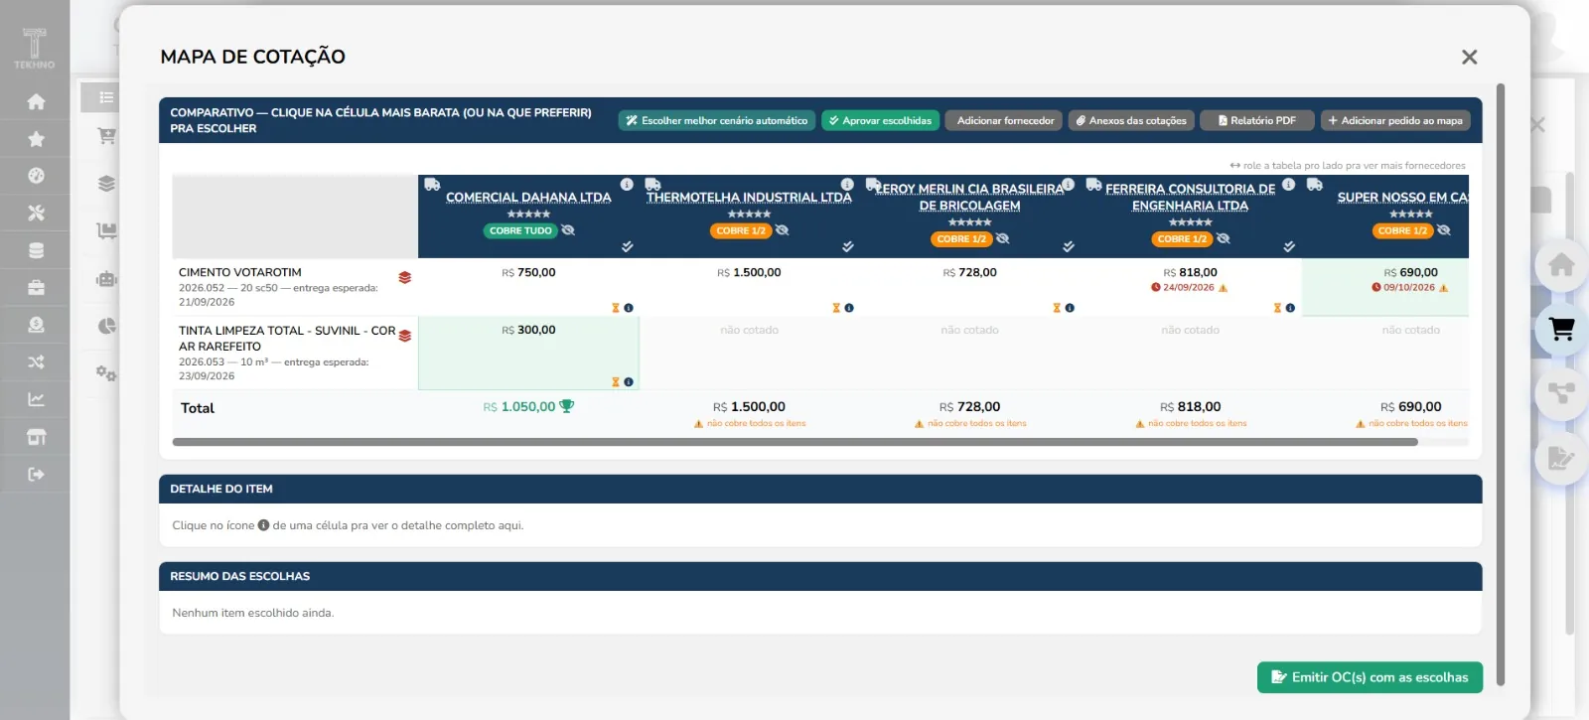Open detail icon in R$ 750,00 cement cell
Screen dimensions: 1589x720
point(629,308)
